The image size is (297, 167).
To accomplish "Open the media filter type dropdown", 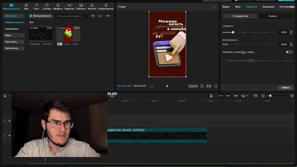I will point(109,16).
